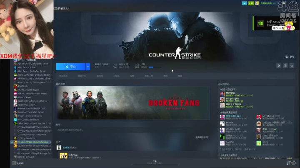This screenshot has width=300, height=168.
Task: Click the Alien Swarm - SDK icon
Action: pyautogui.click(x=15, y=67)
